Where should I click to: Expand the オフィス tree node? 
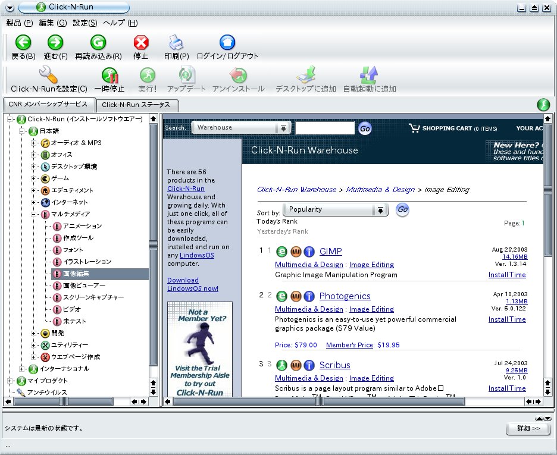pos(33,155)
